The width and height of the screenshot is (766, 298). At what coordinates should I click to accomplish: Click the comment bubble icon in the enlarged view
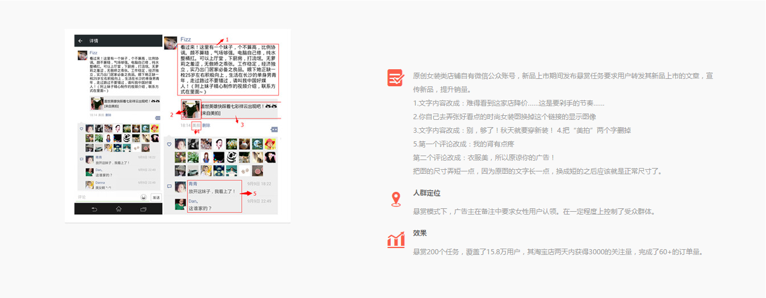click(169, 186)
